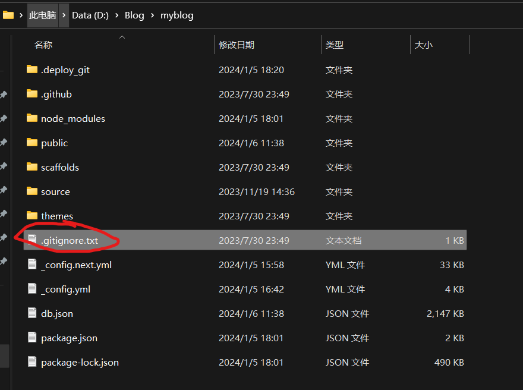Click the package-lock.json file icon
This screenshot has height=390, width=523.
click(32, 362)
